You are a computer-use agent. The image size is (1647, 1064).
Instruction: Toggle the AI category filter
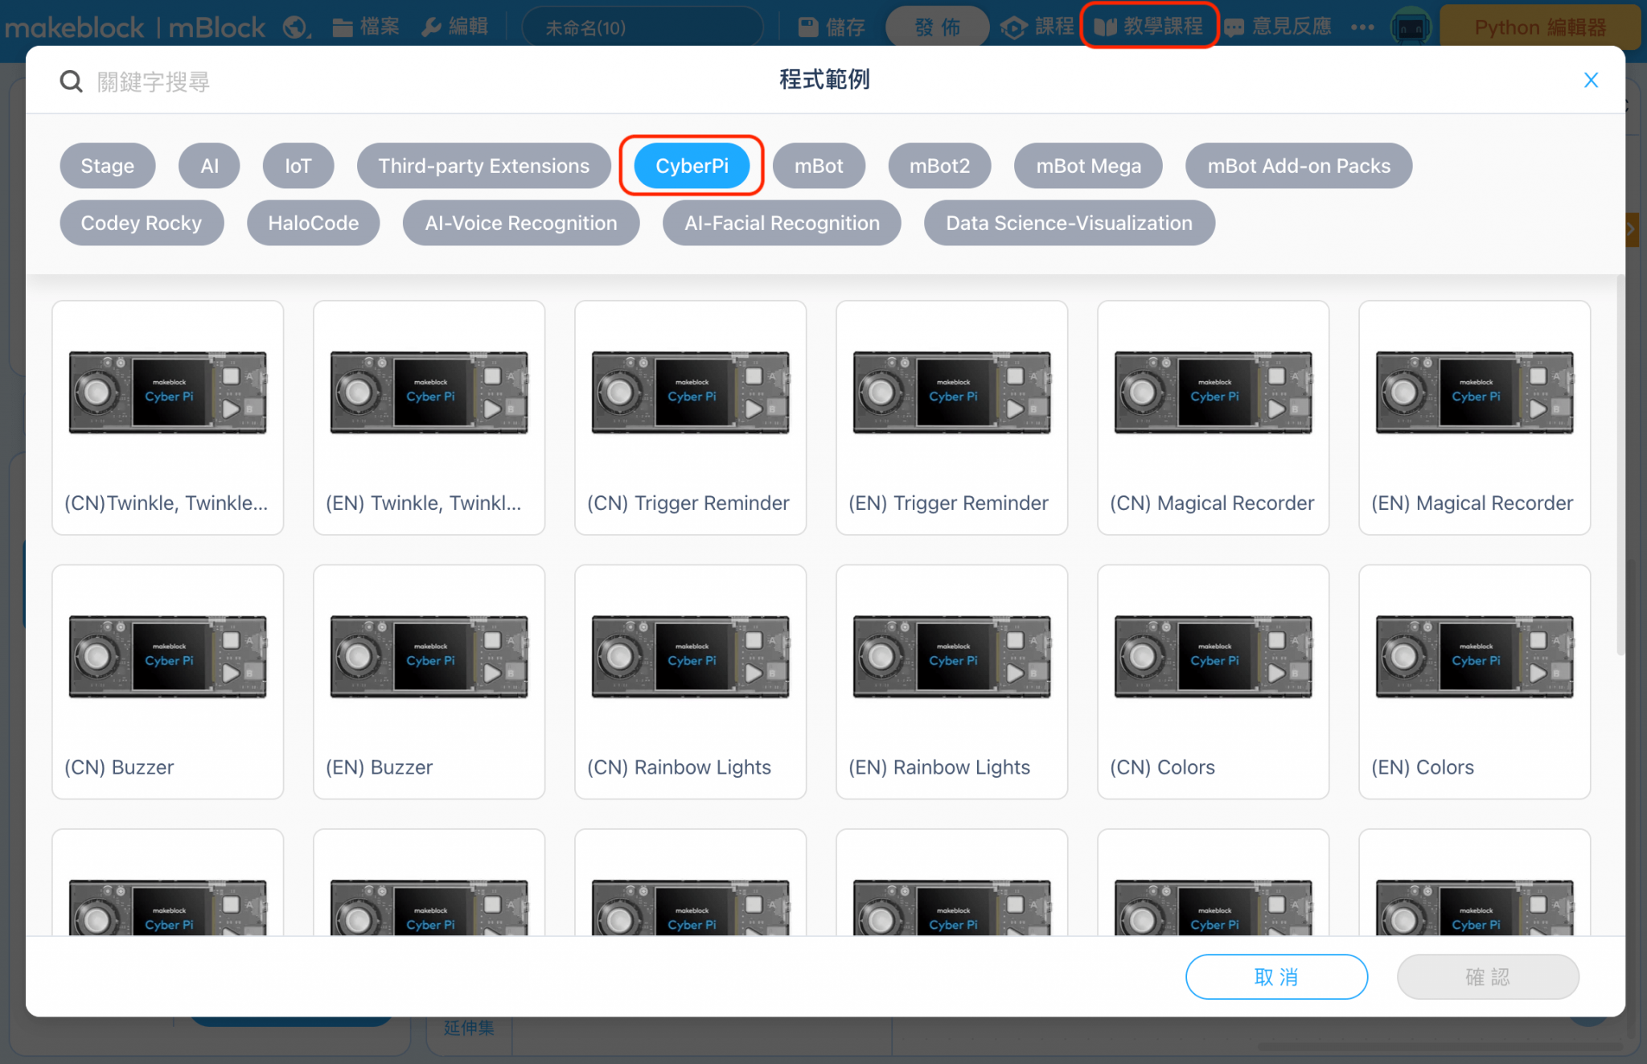point(208,166)
